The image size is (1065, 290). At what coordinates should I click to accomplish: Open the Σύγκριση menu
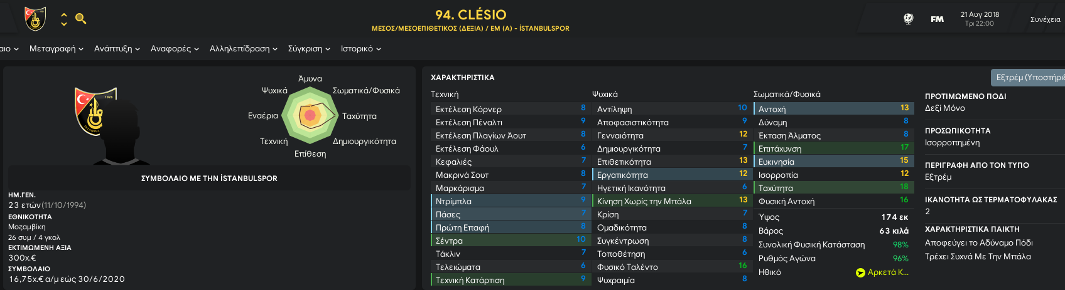click(309, 48)
